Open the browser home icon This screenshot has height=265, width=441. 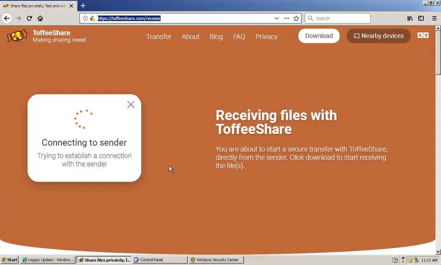pyautogui.click(x=40, y=18)
